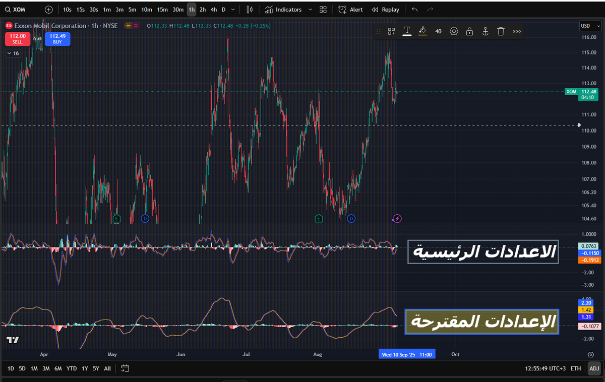This screenshot has height=382, width=605.
Task: Add a symbol to compare with plus icon
Action: click(x=48, y=10)
